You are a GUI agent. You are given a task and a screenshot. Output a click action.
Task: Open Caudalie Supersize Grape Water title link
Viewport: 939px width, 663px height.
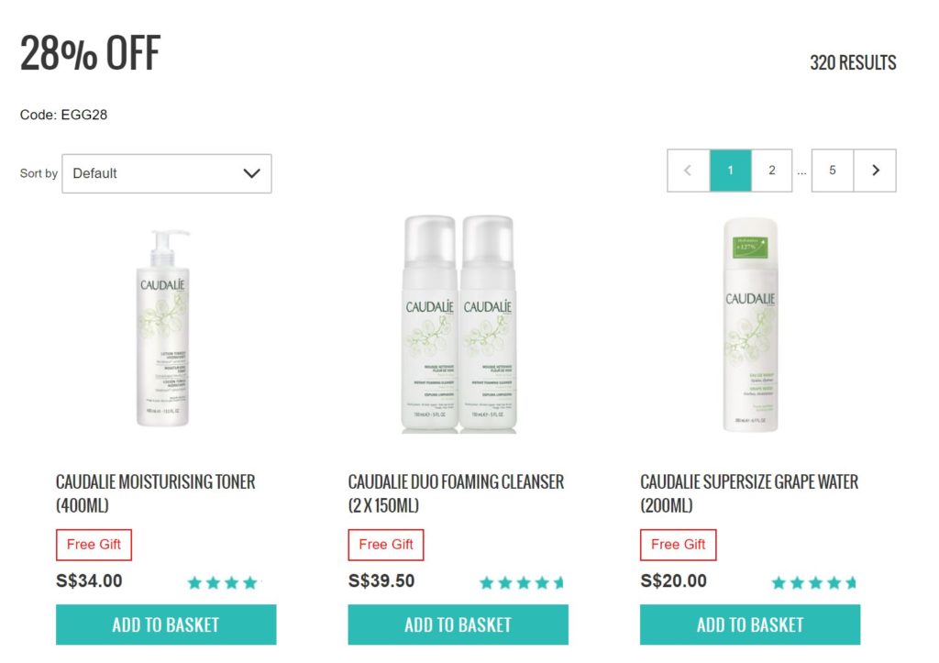749,493
